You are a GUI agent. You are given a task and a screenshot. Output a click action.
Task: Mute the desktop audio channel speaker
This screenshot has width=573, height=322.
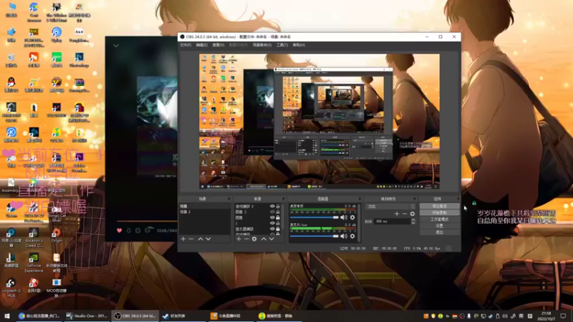coord(344,218)
